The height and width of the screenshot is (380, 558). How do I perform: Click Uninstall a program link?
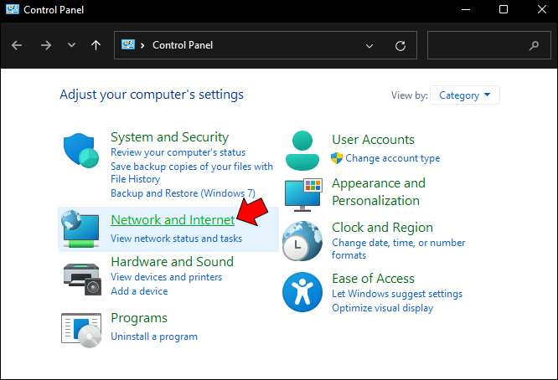(x=154, y=336)
